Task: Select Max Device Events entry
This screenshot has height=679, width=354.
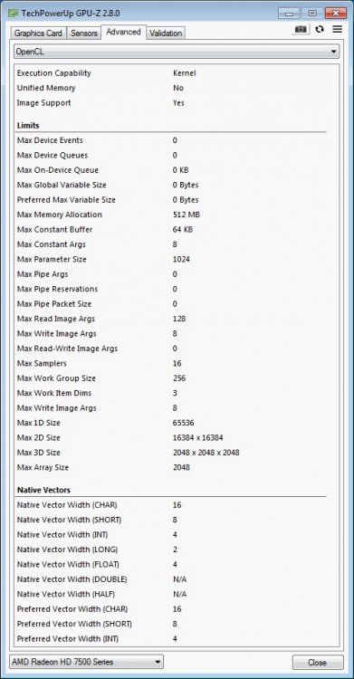Action: coord(172,140)
